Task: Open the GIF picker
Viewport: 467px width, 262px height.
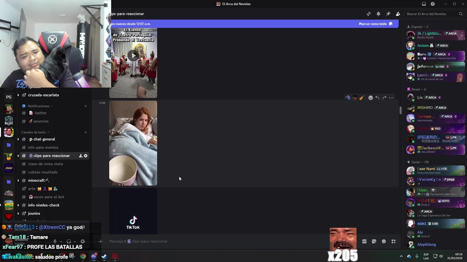Action: [364, 241]
